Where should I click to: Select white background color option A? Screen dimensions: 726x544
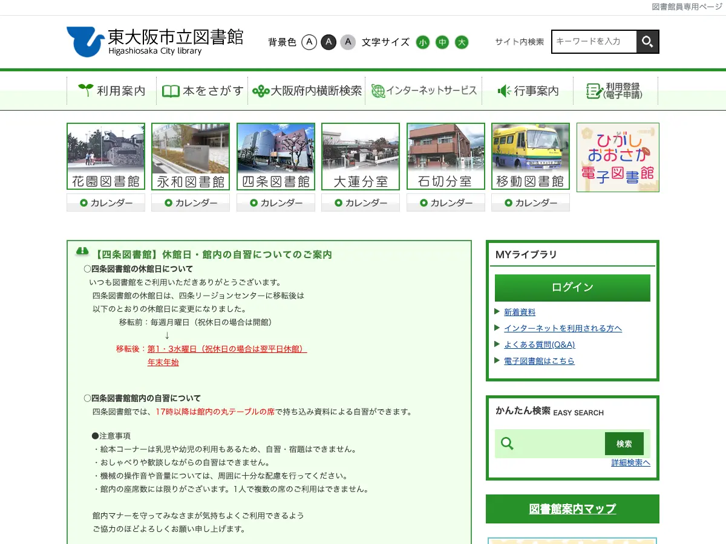[x=309, y=42]
